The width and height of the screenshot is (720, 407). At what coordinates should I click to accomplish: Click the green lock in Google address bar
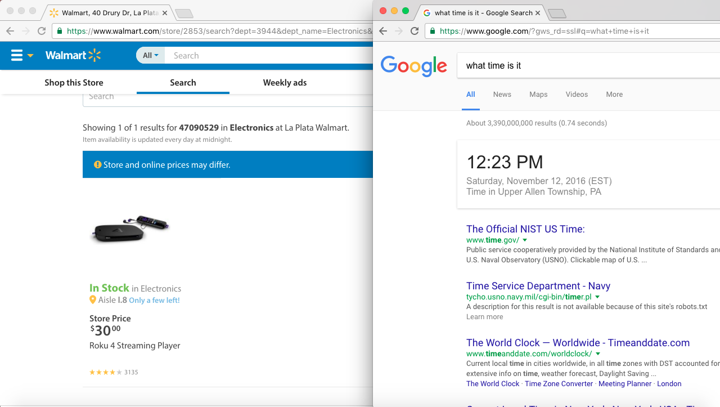click(x=432, y=31)
